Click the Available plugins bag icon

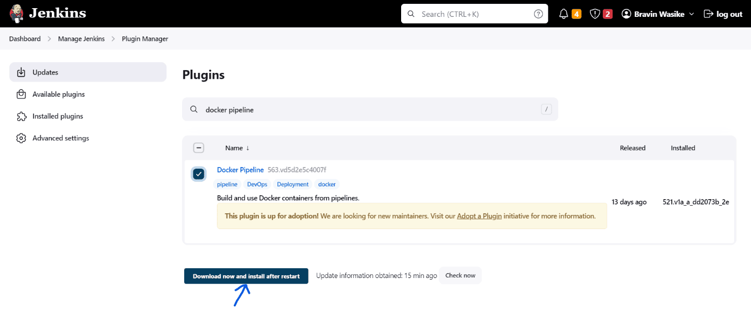21,94
